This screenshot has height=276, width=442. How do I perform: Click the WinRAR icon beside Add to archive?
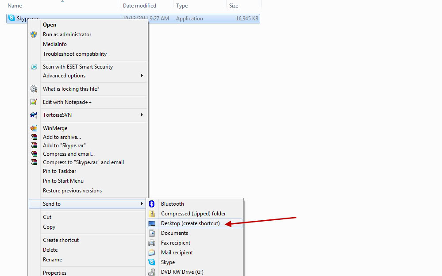pos(34,137)
